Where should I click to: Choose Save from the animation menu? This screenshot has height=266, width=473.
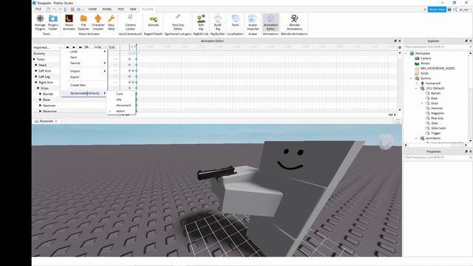tap(84, 58)
